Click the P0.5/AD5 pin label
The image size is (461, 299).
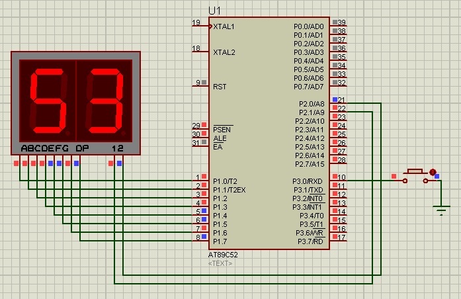(x=309, y=69)
